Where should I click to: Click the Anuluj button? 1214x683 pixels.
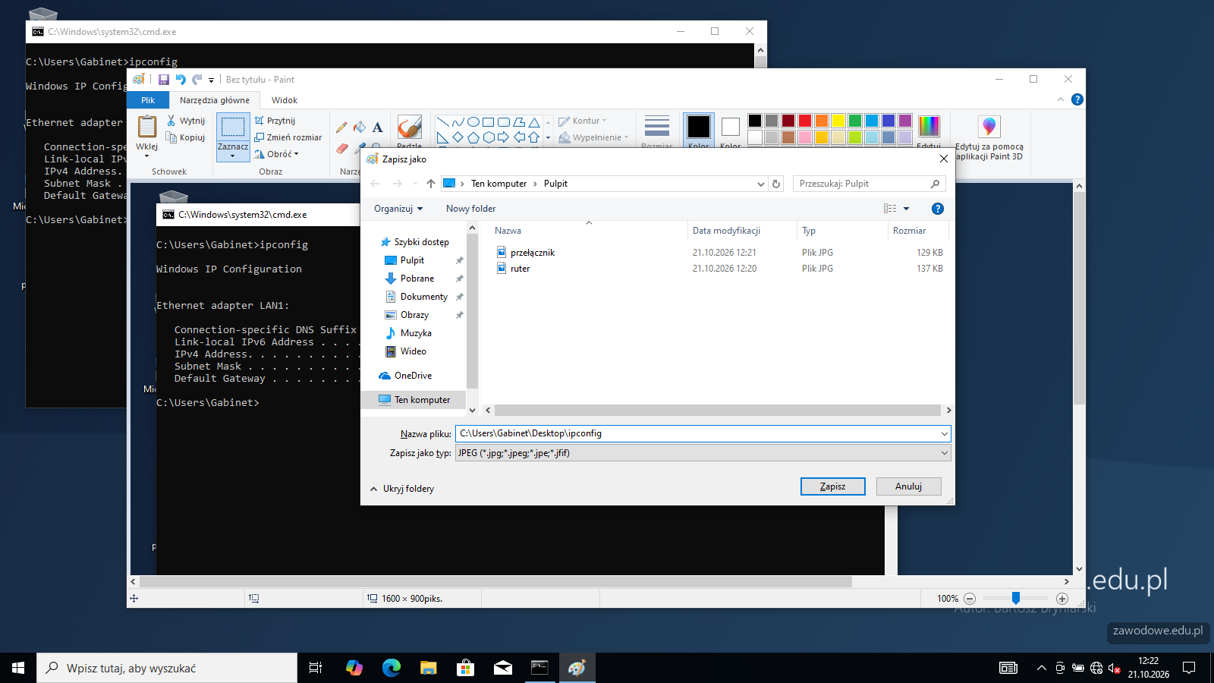[909, 486]
